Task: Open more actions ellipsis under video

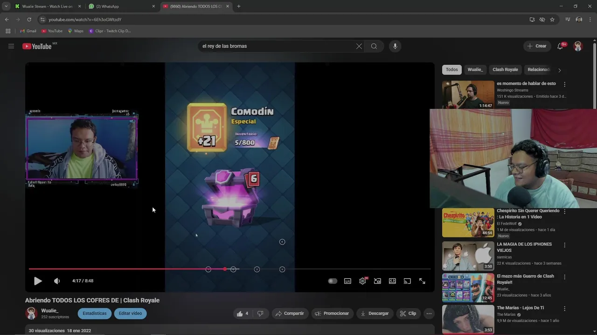Action: tap(429, 314)
